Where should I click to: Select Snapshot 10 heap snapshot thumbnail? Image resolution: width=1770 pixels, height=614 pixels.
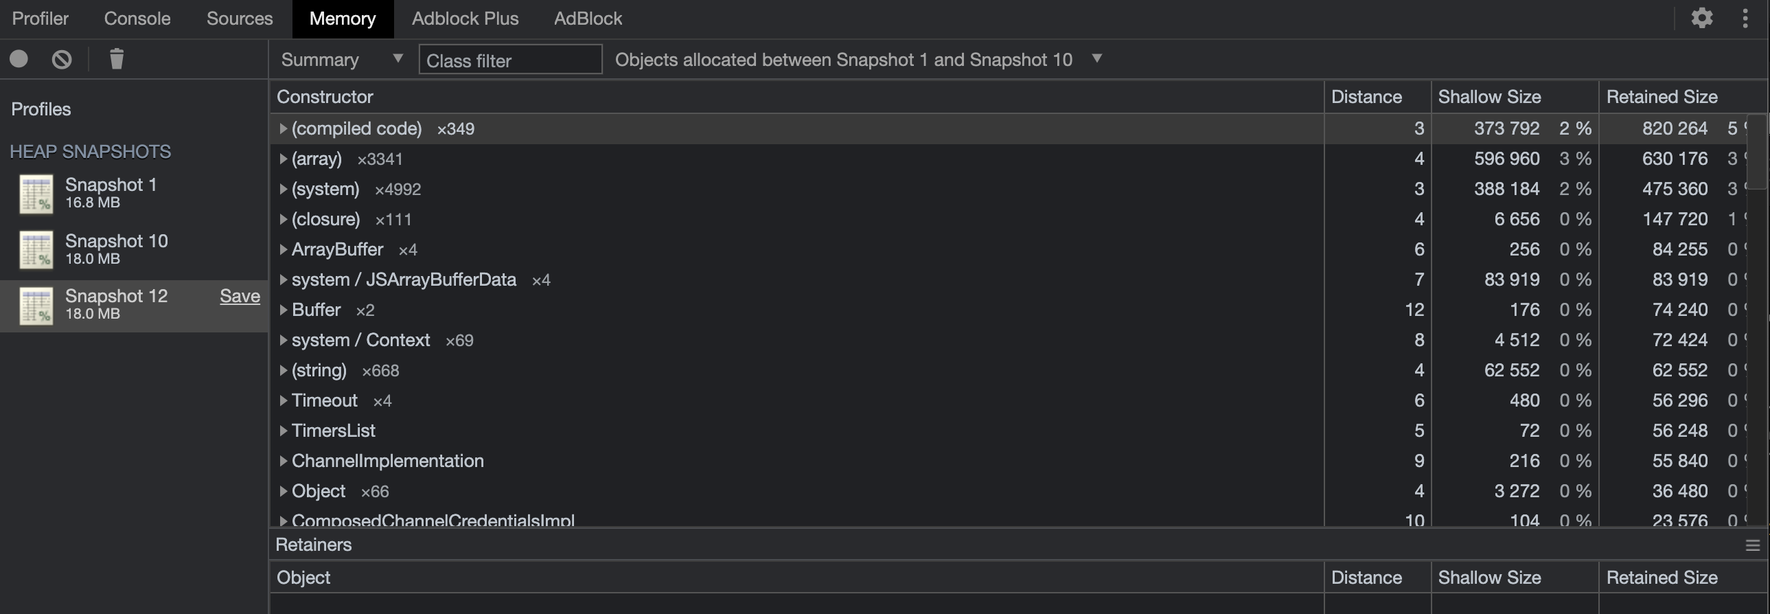(x=36, y=249)
